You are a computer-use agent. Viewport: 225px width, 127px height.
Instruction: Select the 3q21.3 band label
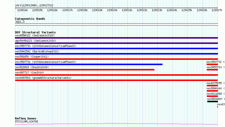pyautogui.click(x=20, y=22)
